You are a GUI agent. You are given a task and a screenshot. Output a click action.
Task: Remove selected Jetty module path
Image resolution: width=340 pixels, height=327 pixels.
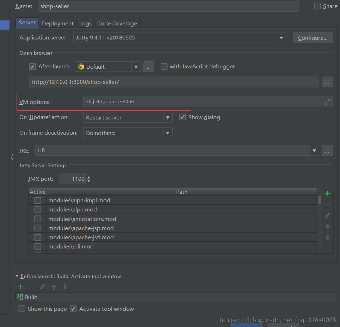(x=328, y=205)
